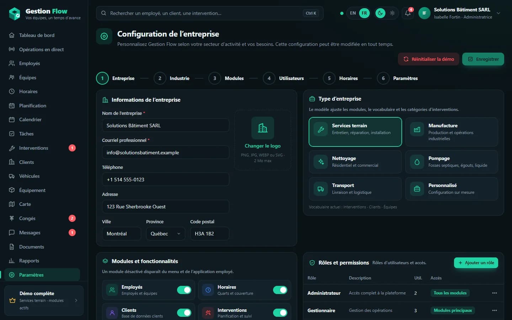Toggle the Employés module switch

pos(184,290)
